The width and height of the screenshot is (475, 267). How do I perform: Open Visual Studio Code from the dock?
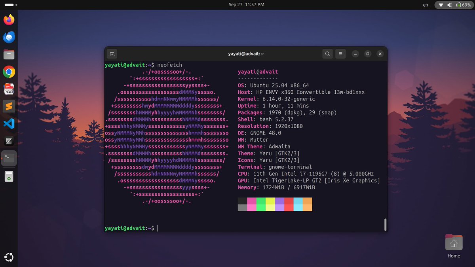(9, 124)
